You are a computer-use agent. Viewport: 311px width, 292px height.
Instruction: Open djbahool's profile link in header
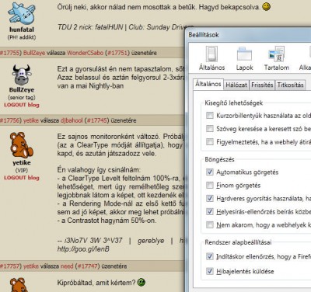pyautogui.click(x=72, y=120)
